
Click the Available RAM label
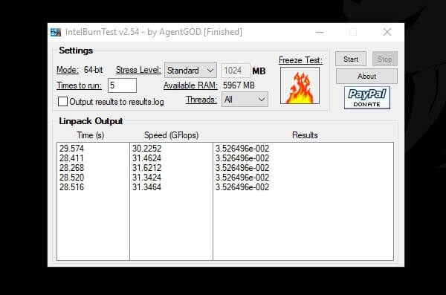190,85
